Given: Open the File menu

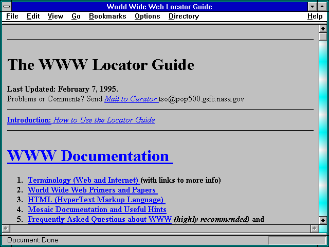Looking at the screenshot, I should coord(12,16).
